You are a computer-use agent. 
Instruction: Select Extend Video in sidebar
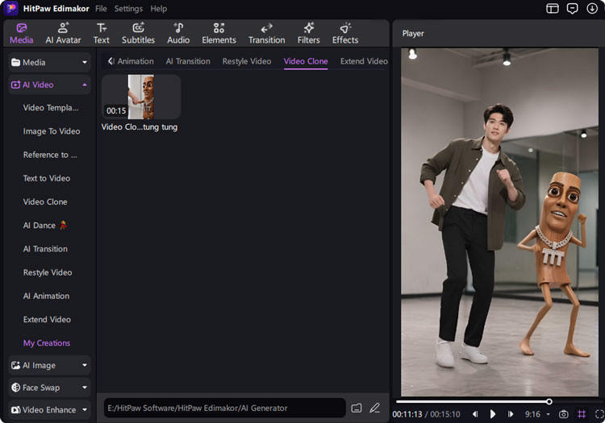[x=47, y=319]
